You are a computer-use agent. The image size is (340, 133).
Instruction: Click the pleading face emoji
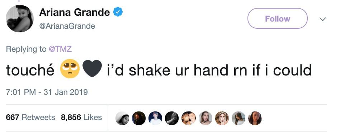click(x=70, y=69)
